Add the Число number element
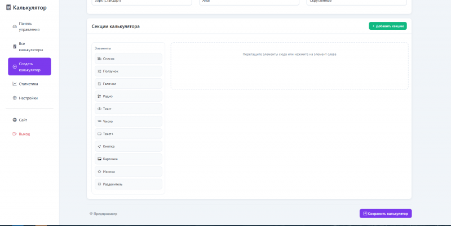The image size is (451, 226). tap(129, 121)
